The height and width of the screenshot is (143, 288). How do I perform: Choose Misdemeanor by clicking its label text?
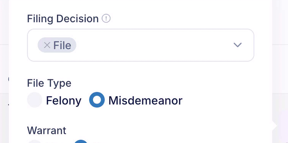click(x=146, y=101)
